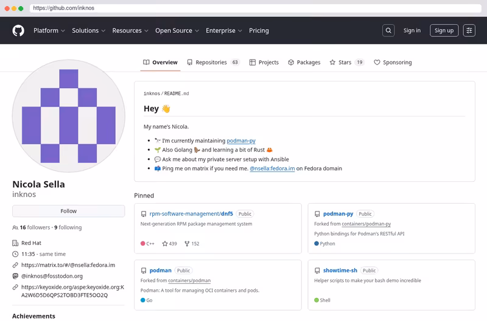Click the table icon beside Projects
487x321 pixels.
[253, 63]
